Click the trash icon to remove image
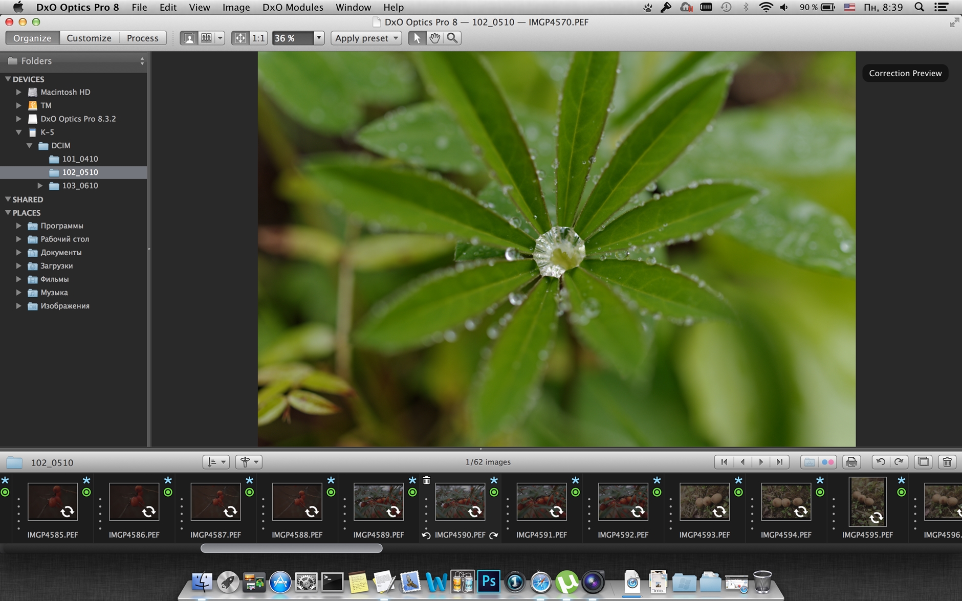This screenshot has height=601, width=962. (x=947, y=462)
